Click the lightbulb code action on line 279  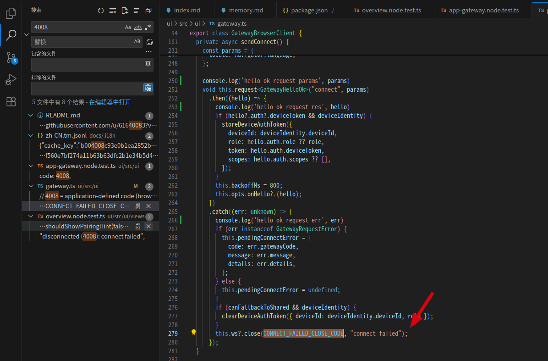(x=194, y=333)
